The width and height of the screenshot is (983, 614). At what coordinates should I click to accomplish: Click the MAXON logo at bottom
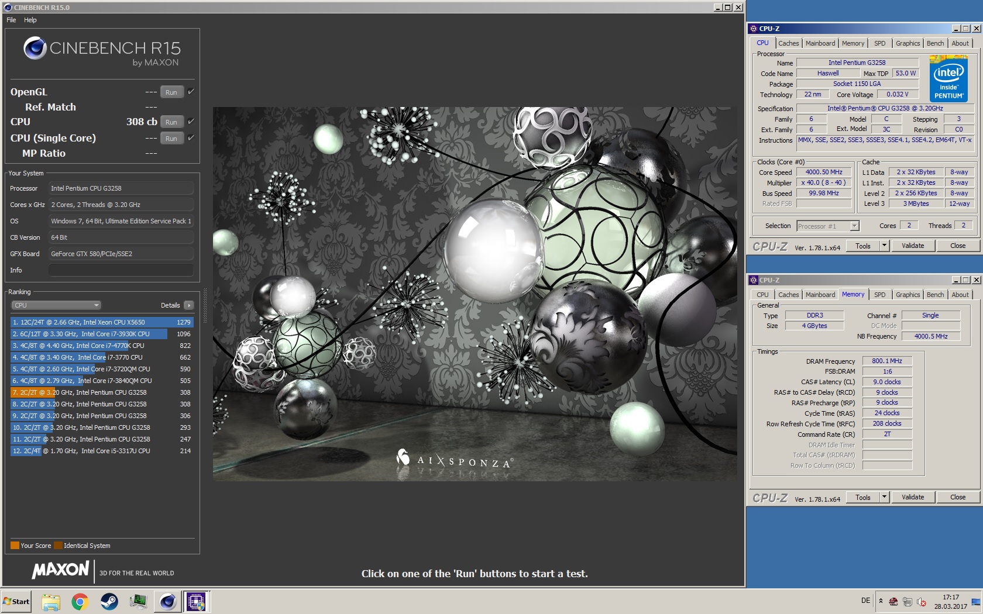pos(61,570)
